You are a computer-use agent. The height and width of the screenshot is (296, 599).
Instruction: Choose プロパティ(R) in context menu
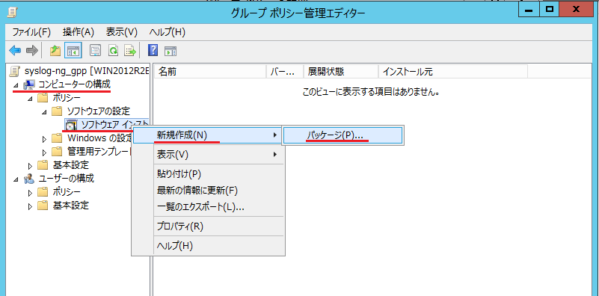pyautogui.click(x=208, y=226)
